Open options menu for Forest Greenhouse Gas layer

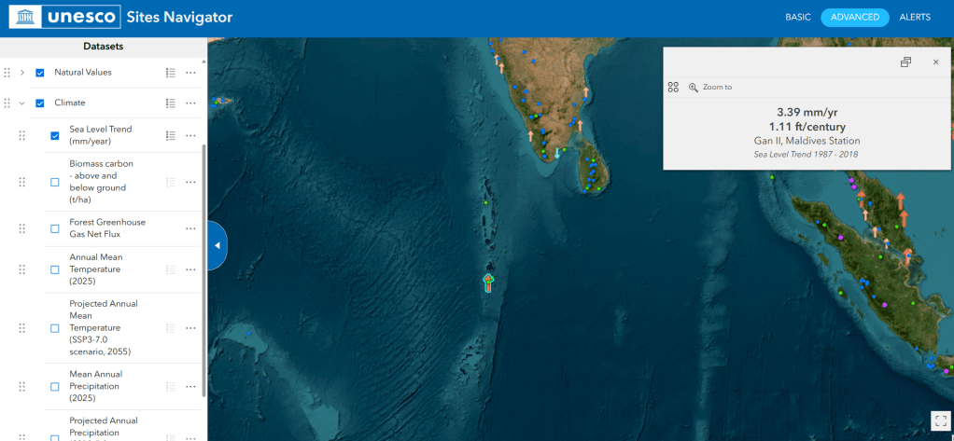click(x=190, y=228)
